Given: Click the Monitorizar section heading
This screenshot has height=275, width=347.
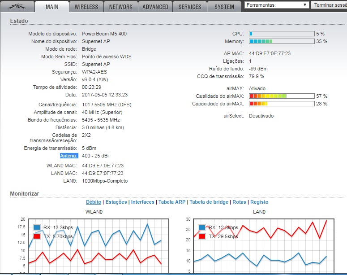Looking at the screenshot, I should [x=25, y=194].
